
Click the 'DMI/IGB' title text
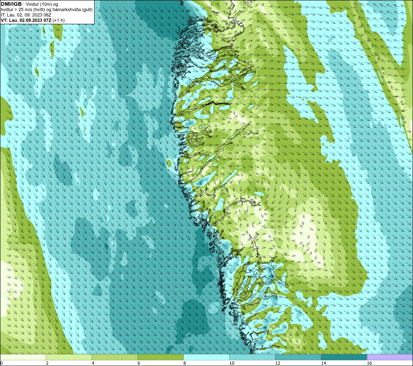coord(11,4)
